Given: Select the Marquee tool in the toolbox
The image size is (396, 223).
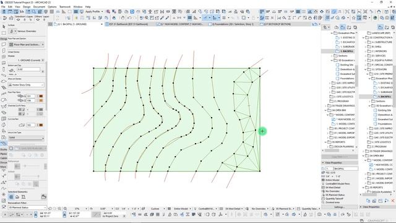Looking at the screenshot, I should (4, 33).
